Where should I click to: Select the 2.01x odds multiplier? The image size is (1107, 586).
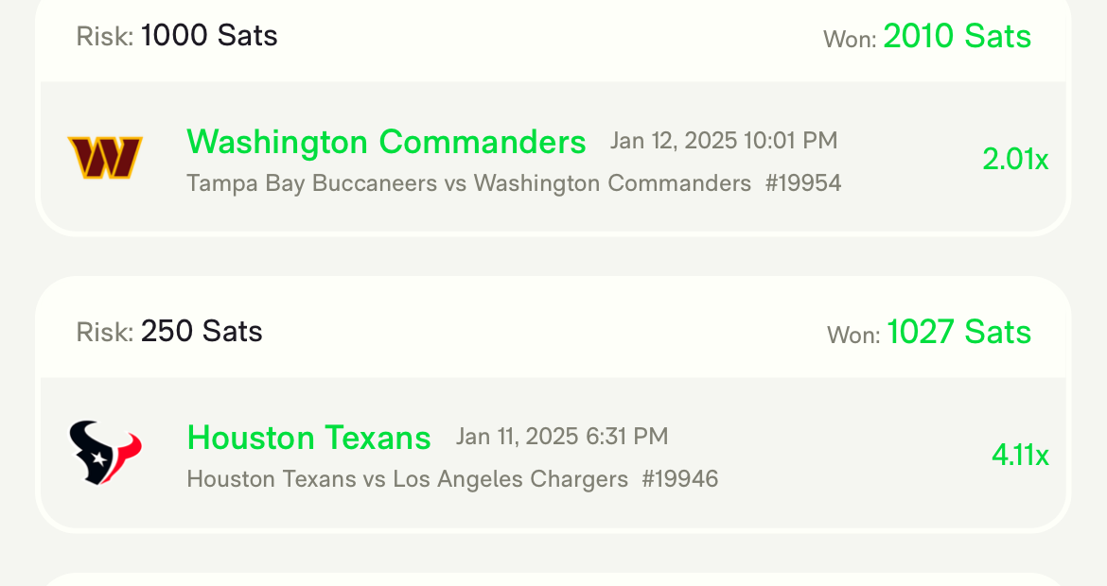1015,160
